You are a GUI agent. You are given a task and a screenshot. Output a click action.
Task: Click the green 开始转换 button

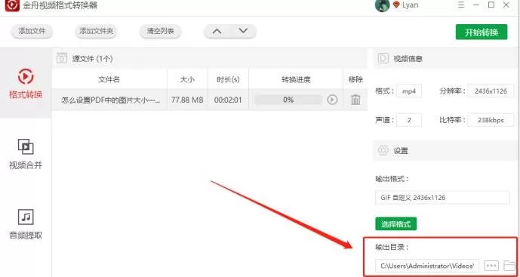[x=482, y=32]
